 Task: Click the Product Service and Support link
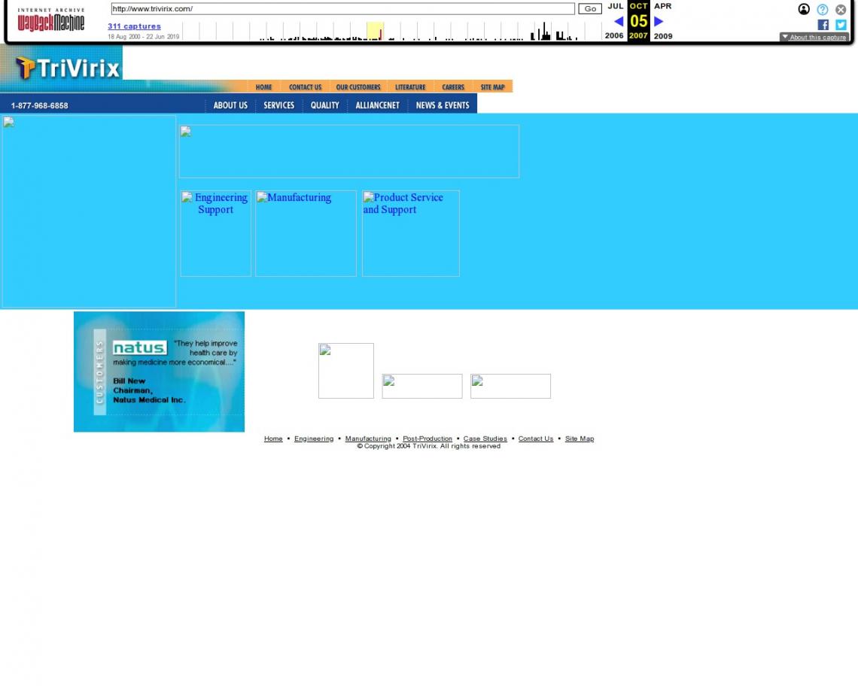411,233
